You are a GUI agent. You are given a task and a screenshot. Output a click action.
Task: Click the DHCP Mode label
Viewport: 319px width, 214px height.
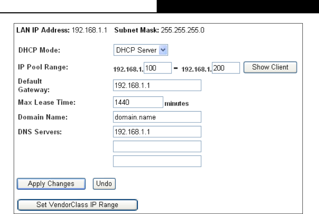[39, 50]
